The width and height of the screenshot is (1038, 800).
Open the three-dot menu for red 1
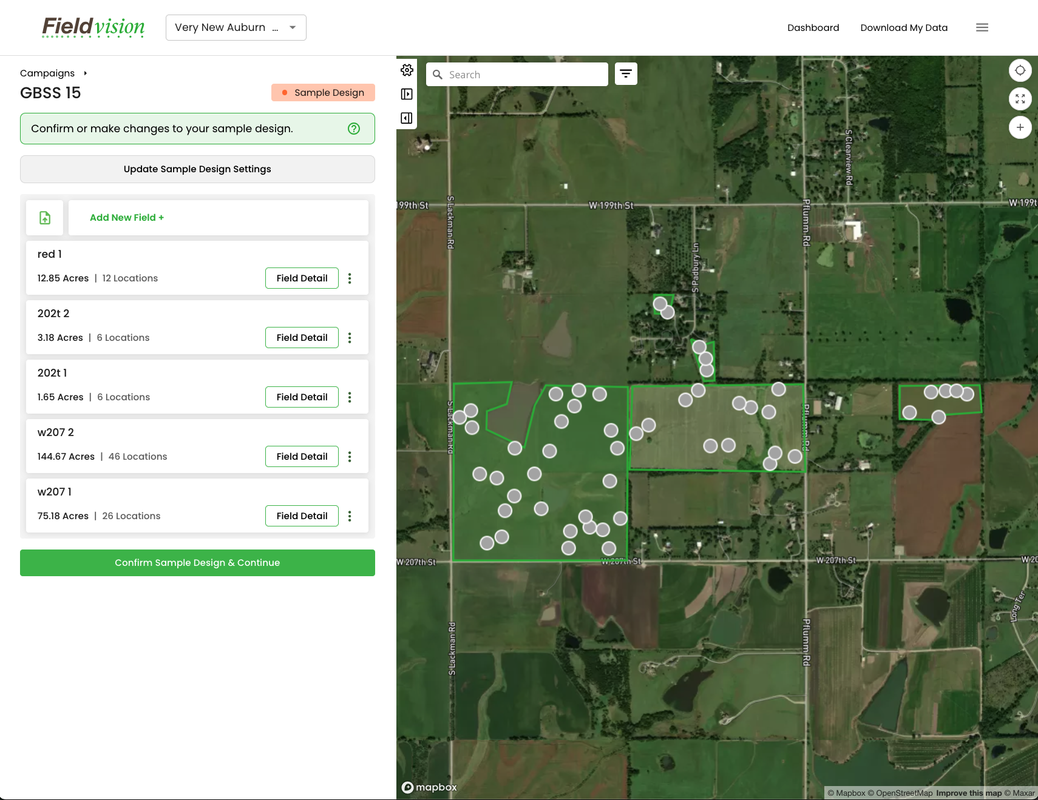coord(350,278)
